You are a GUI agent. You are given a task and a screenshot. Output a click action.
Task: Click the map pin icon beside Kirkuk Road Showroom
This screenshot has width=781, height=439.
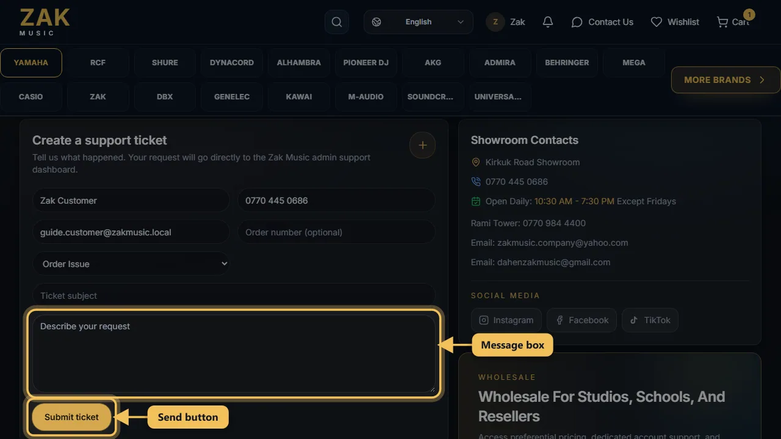[476, 162]
